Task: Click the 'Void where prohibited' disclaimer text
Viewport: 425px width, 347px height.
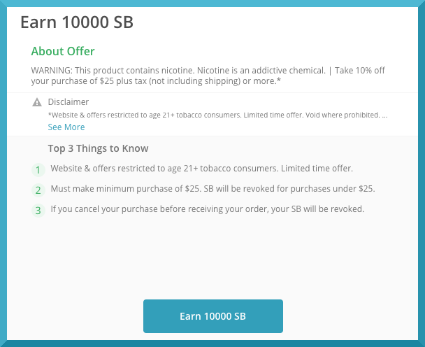Action: 343,115
